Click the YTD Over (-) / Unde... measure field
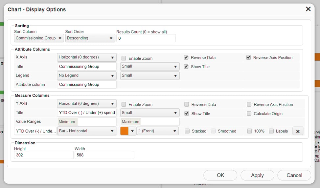320x188 pixels. click(x=35, y=131)
